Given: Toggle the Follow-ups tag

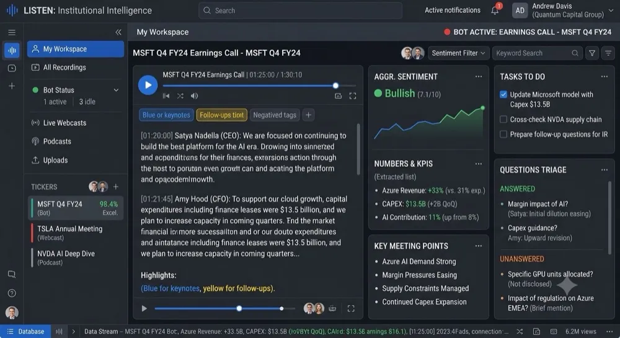Looking at the screenshot, I should (x=222, y=115).
